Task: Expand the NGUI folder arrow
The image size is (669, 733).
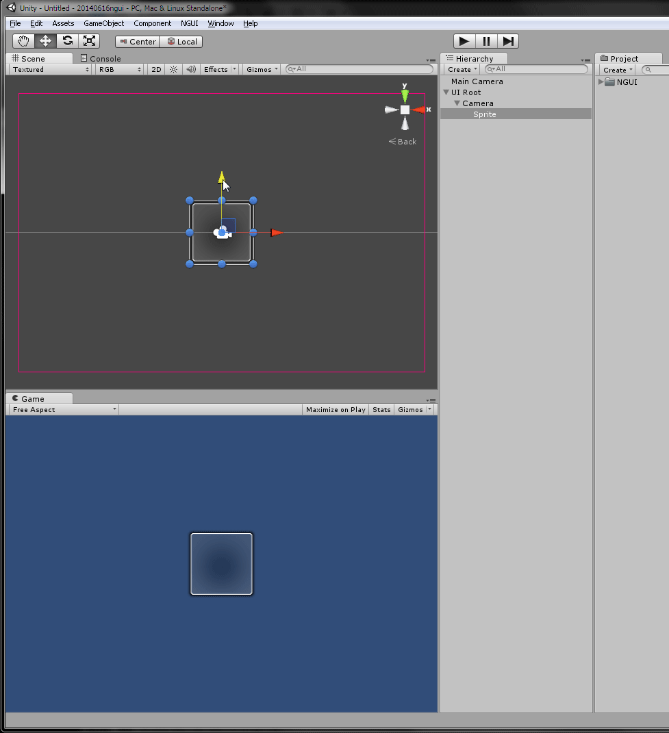Action: pyautogui.click(x=601, y=82)
